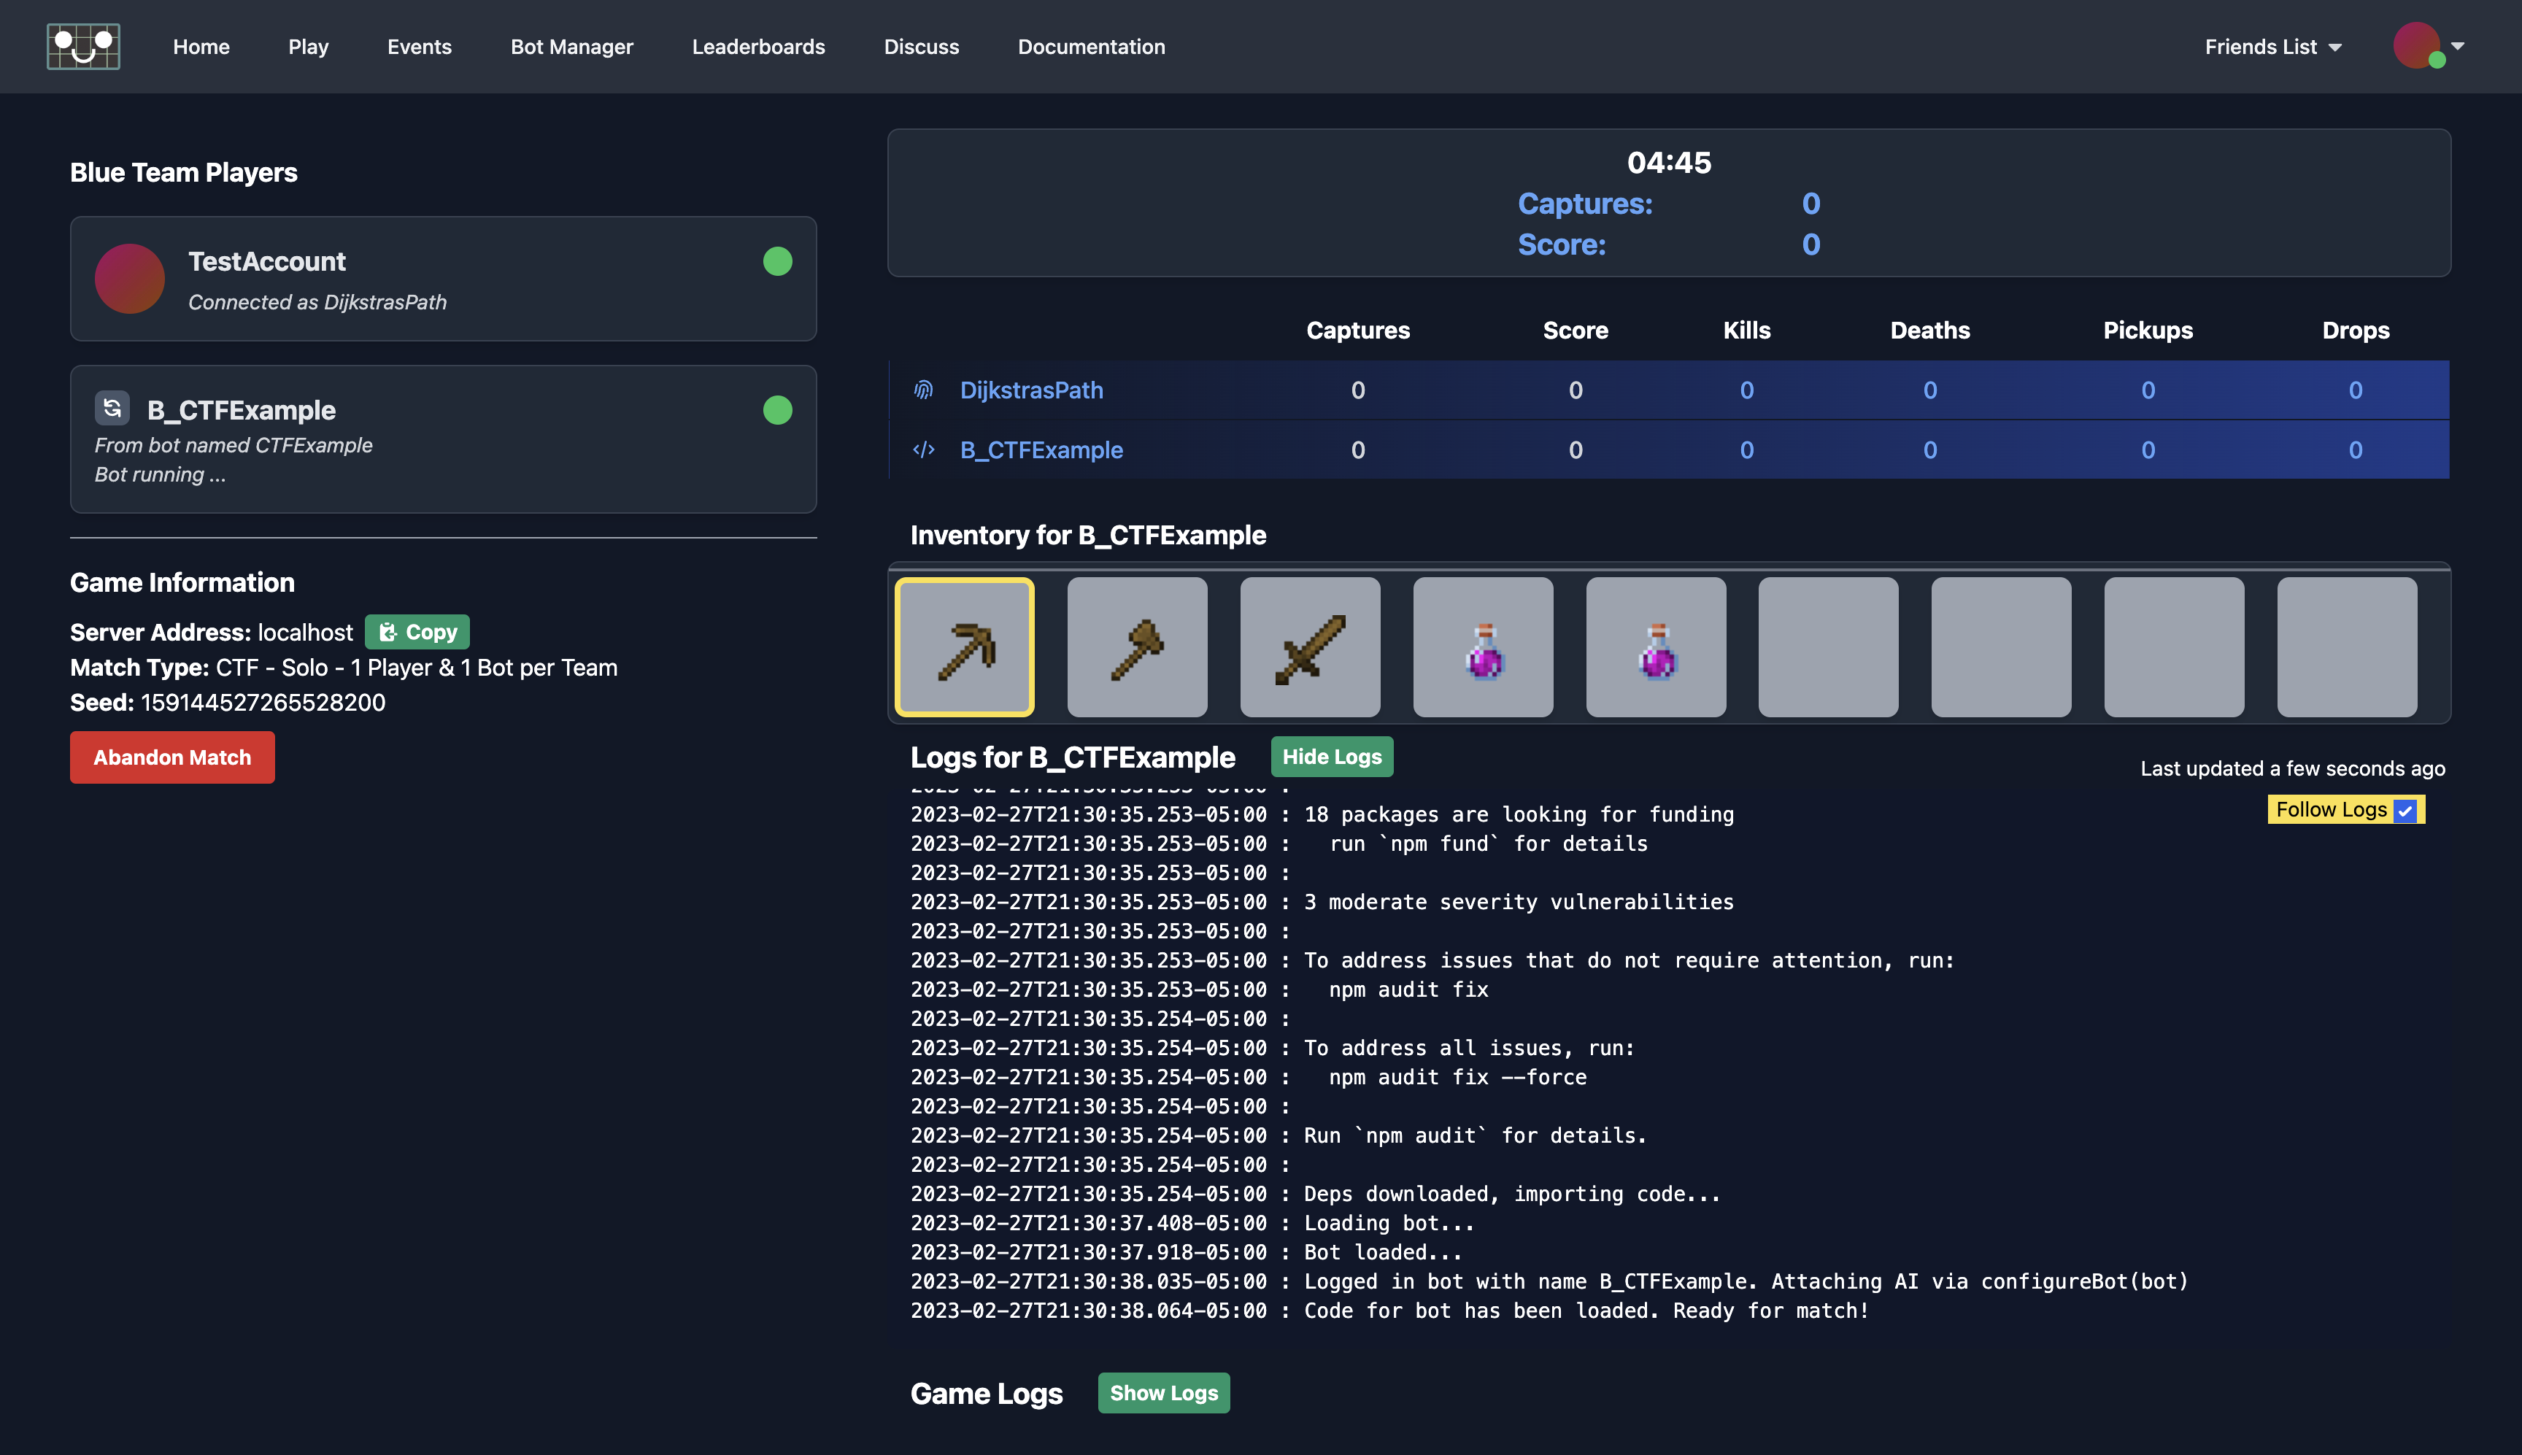Image resolution: width=2522 pixels, height=1455 pixels.
Task: Hide Logs for B_CTFExample
Action: (1331, 757)
